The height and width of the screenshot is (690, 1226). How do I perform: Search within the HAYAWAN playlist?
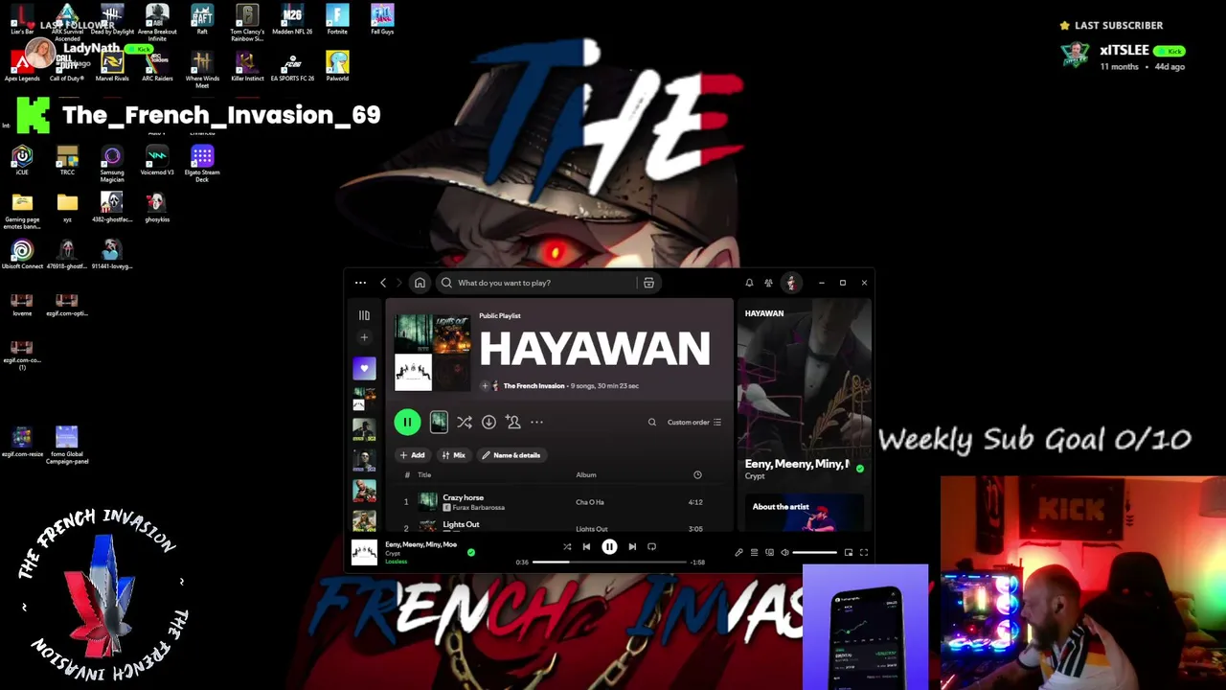pos(652,422)
